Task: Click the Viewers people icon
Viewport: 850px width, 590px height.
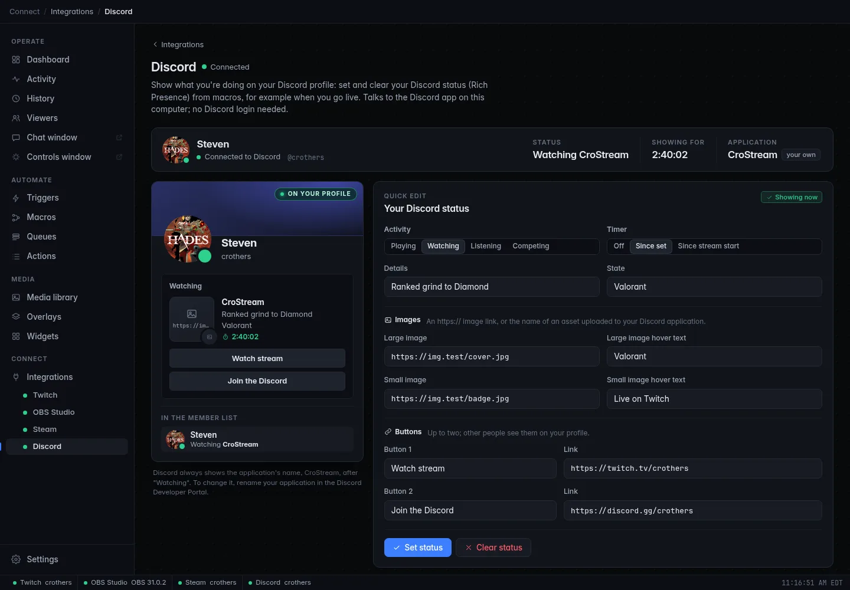Action: pos(16,118)
